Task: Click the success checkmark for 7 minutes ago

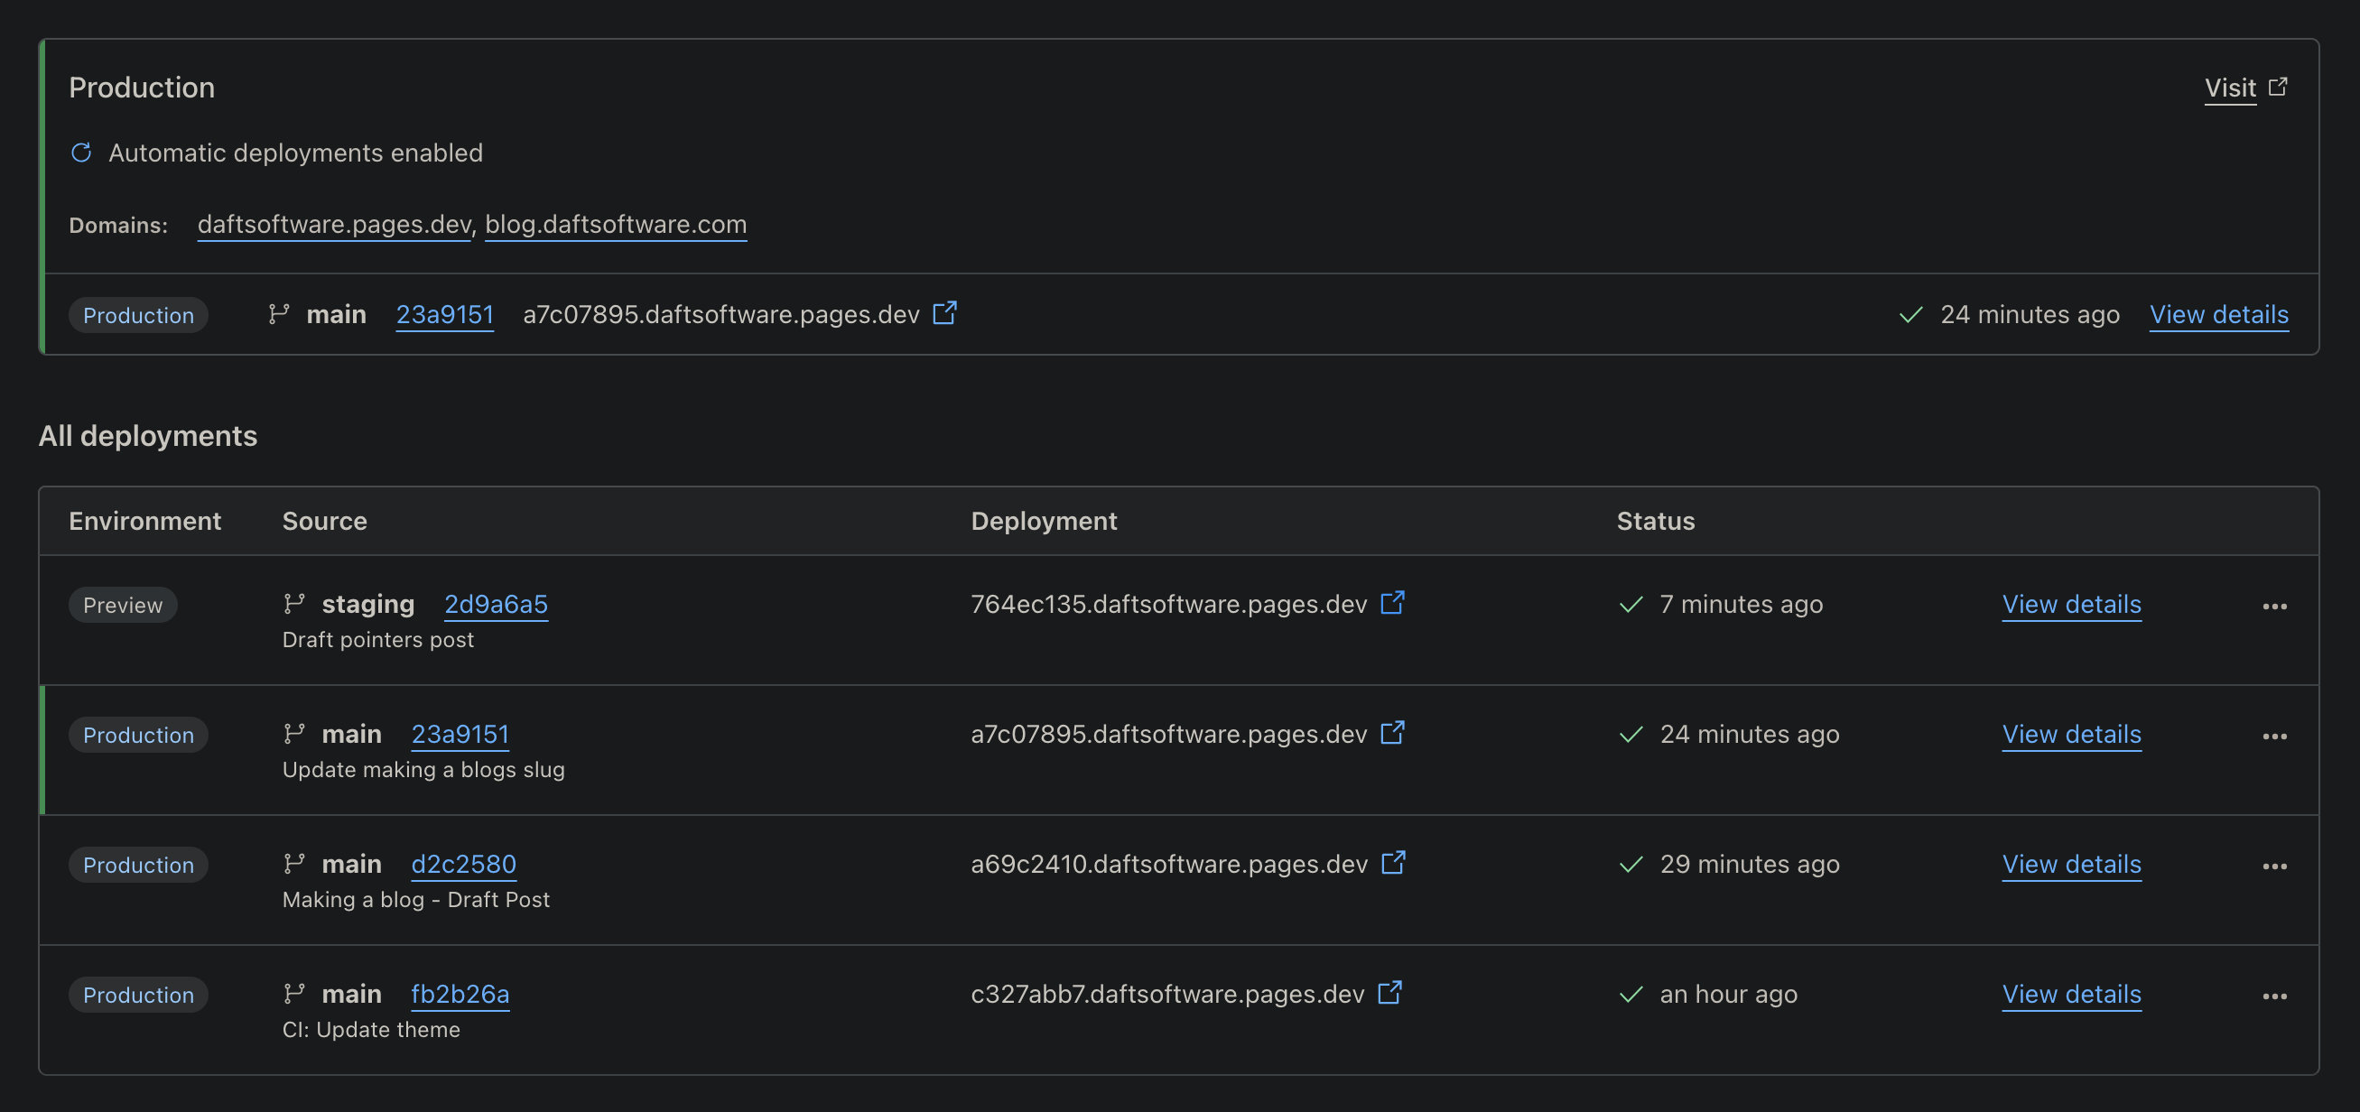Action: click(1631, 604)
